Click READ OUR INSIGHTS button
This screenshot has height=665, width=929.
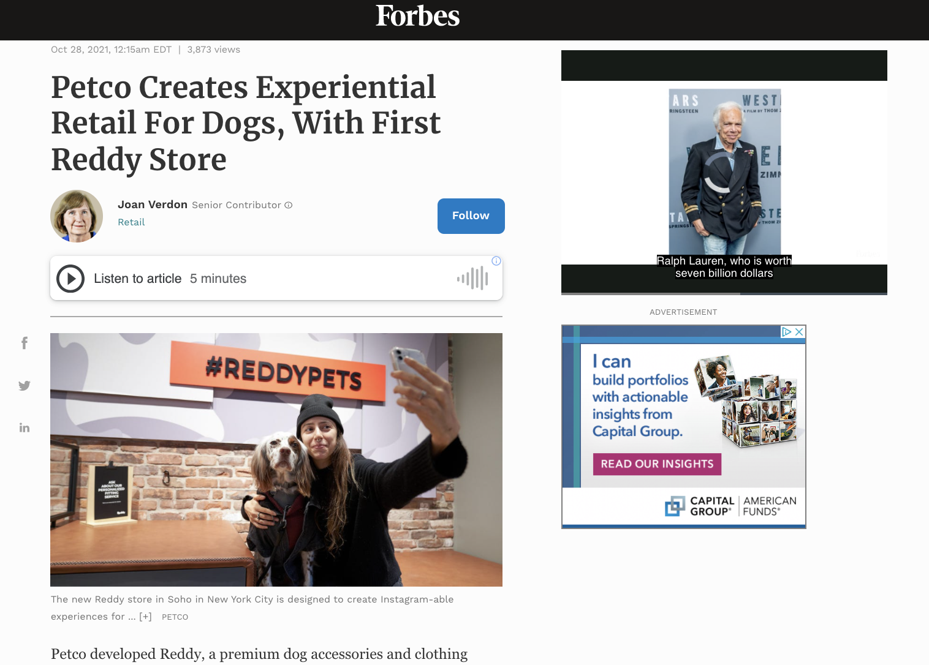coord(657,464)
